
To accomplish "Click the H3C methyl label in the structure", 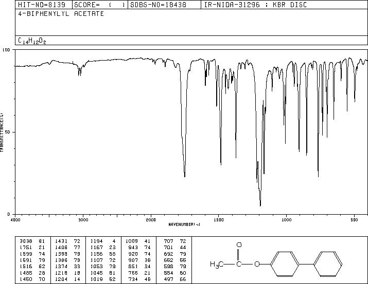I will click(216, 264).
